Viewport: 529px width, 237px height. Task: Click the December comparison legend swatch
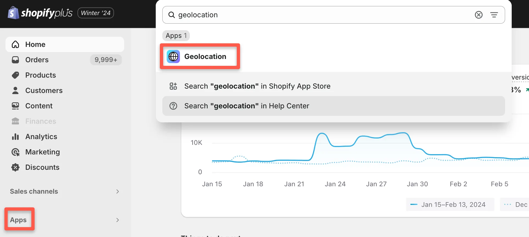tap(508, 204)
